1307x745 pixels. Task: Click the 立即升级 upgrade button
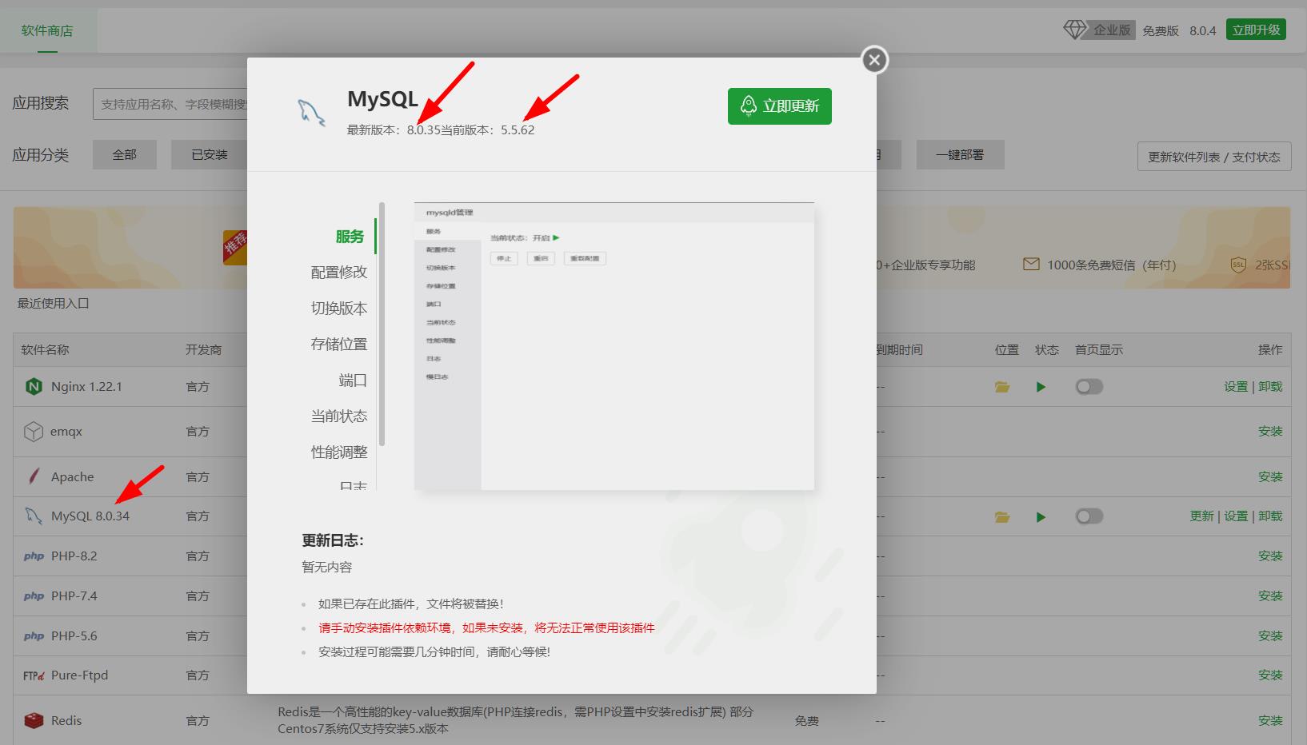[x=1257, y=30]
